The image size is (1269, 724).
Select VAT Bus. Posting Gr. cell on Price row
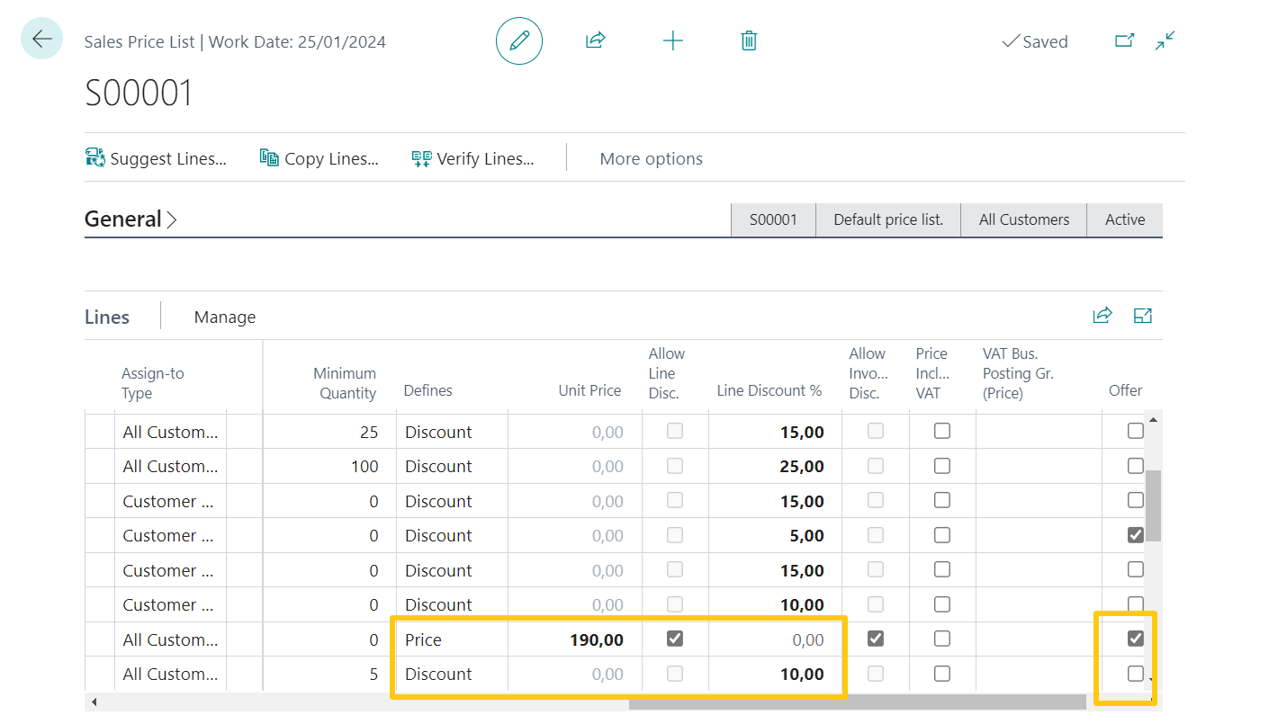point(1039,639)
